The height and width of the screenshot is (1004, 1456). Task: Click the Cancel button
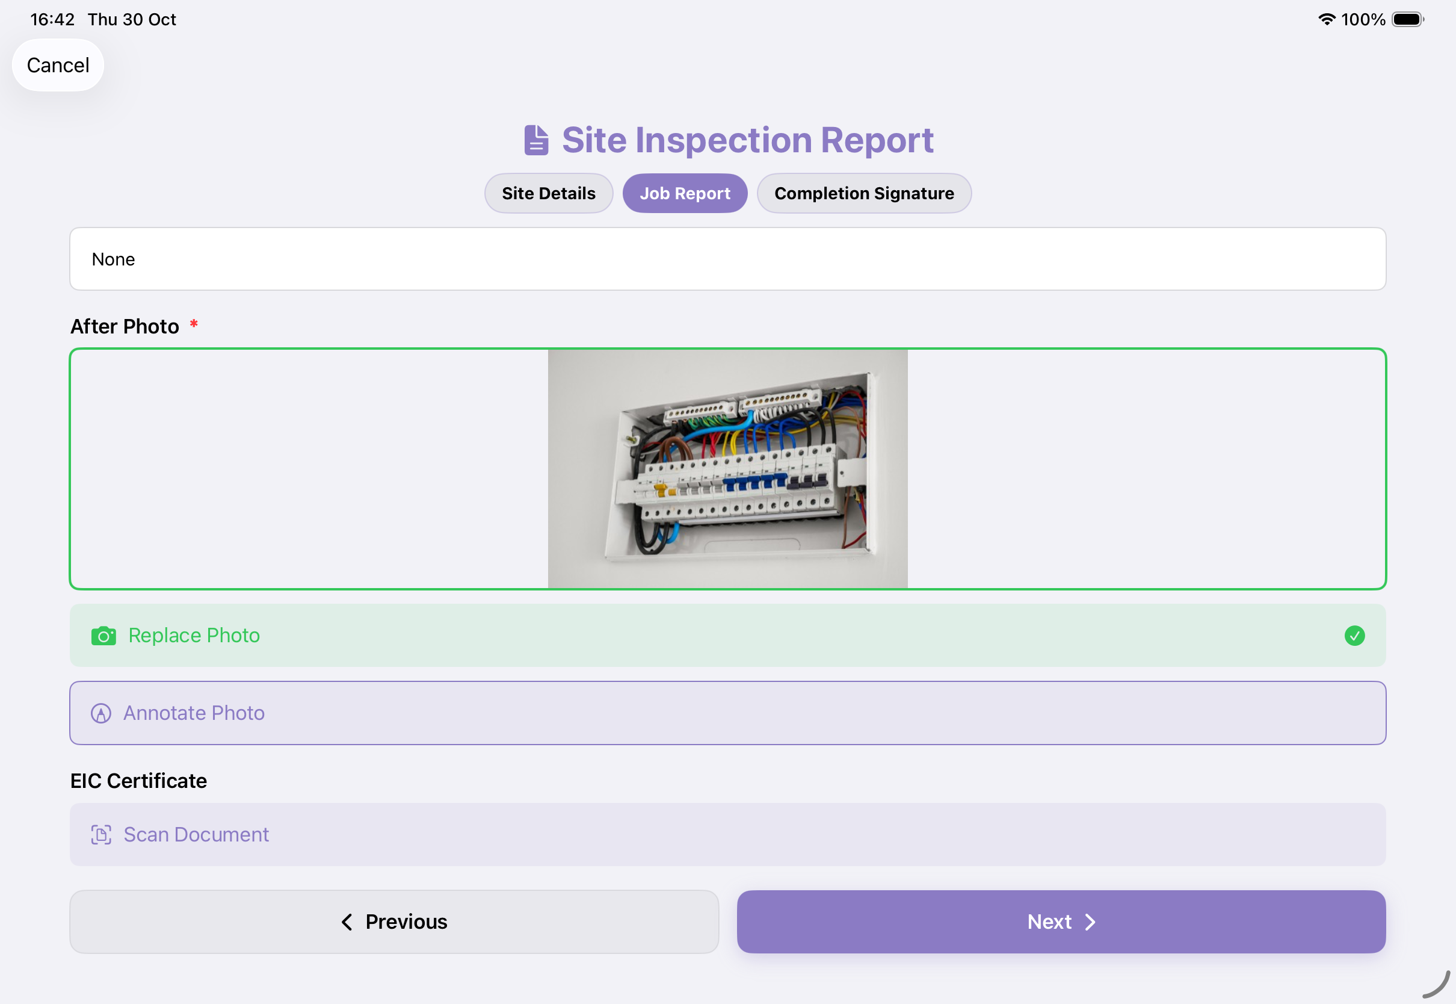(58, 65)
